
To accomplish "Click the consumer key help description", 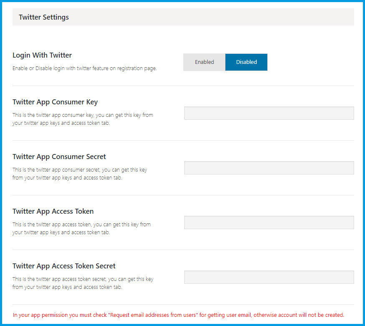I will click(83, 119).
